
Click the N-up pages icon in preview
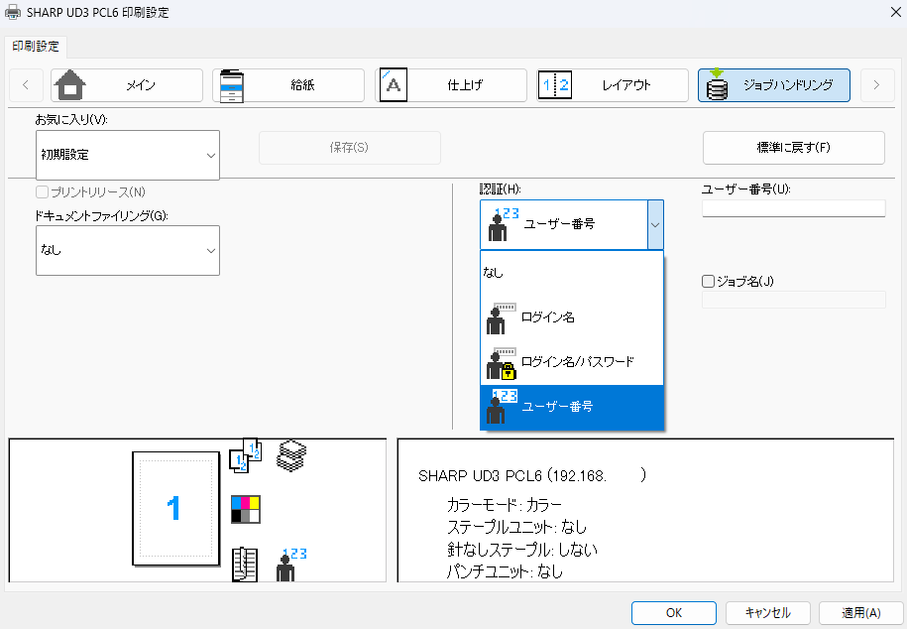246,455
